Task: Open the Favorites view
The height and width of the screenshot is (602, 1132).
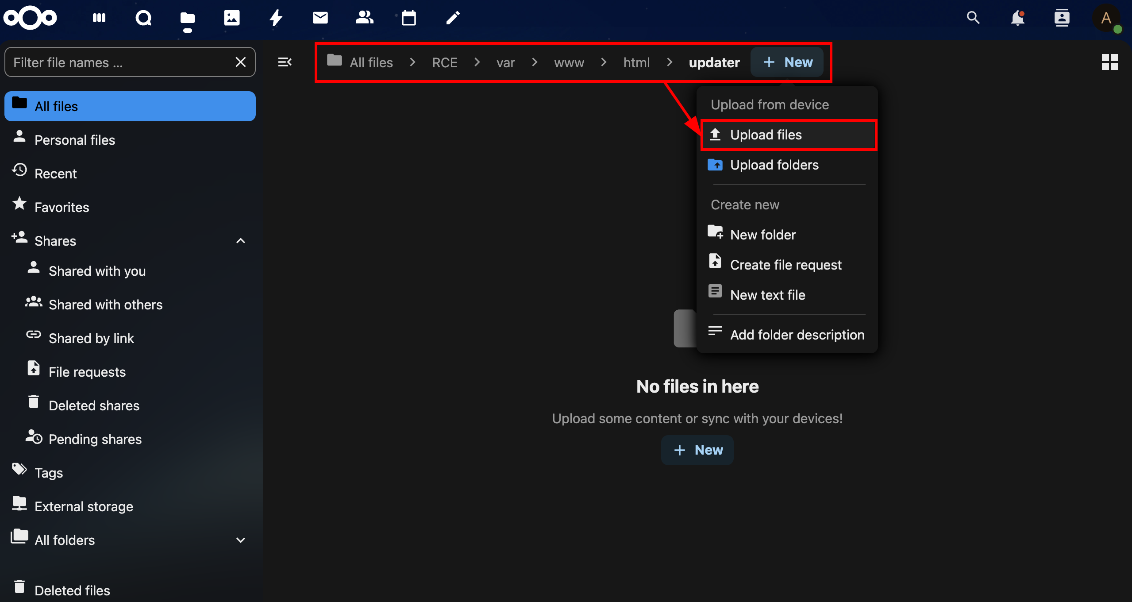Action: pos(130,207)
